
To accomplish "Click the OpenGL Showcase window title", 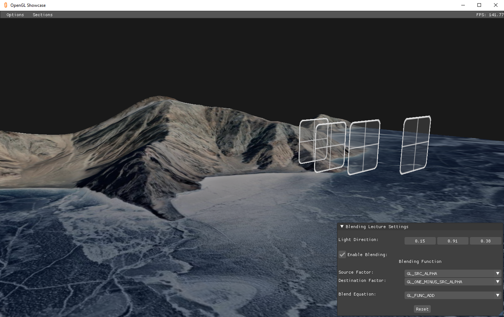I will pos(28,5).
